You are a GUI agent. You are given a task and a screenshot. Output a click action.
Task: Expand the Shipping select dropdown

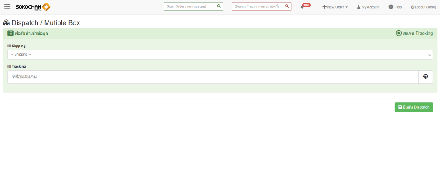coord(220,54)
